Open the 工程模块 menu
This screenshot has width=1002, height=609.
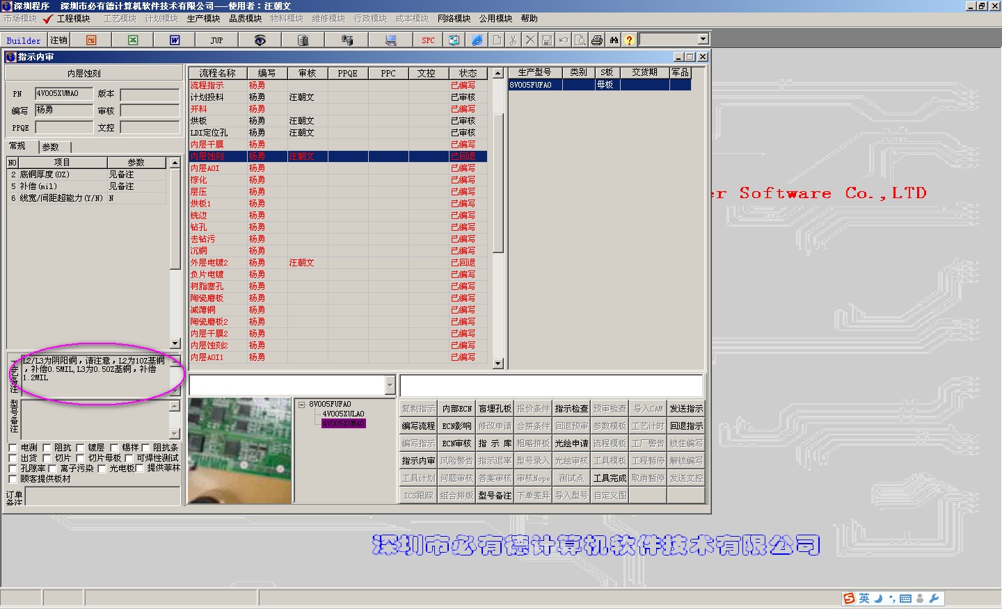tap(73, 19)
